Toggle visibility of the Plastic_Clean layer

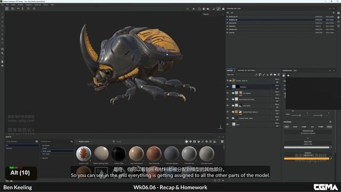click(x=228, y=118)
